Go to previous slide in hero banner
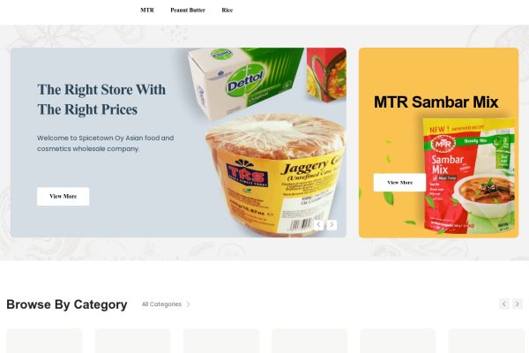The height and width of the screenshot is (353, 529). [318, 225]
